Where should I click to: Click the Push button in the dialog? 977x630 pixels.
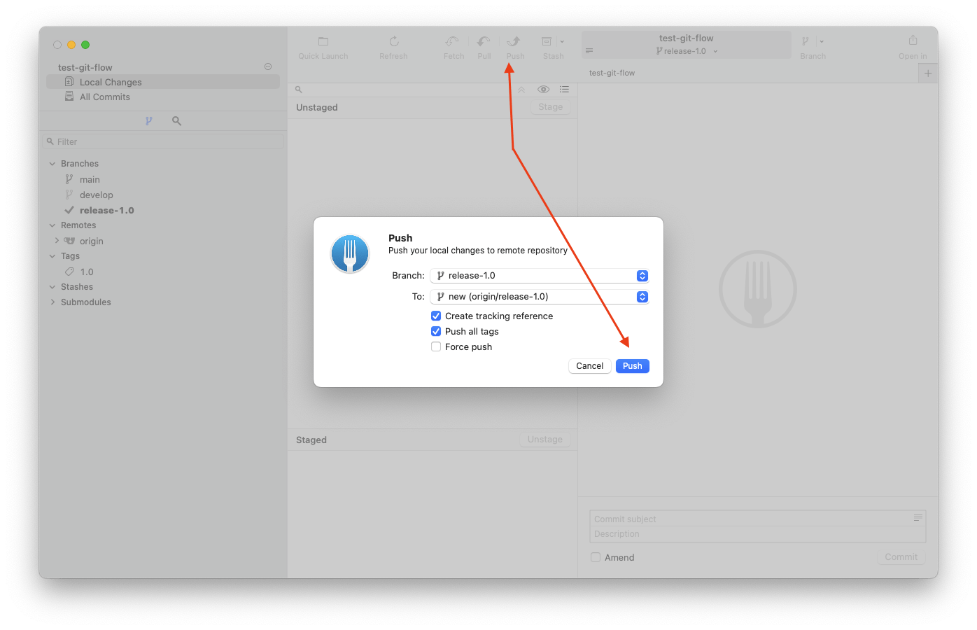pos(631,365)
